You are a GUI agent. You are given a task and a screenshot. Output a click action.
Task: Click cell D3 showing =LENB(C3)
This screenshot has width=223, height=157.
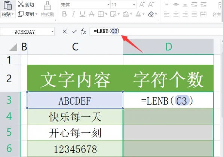coord(168,100)
